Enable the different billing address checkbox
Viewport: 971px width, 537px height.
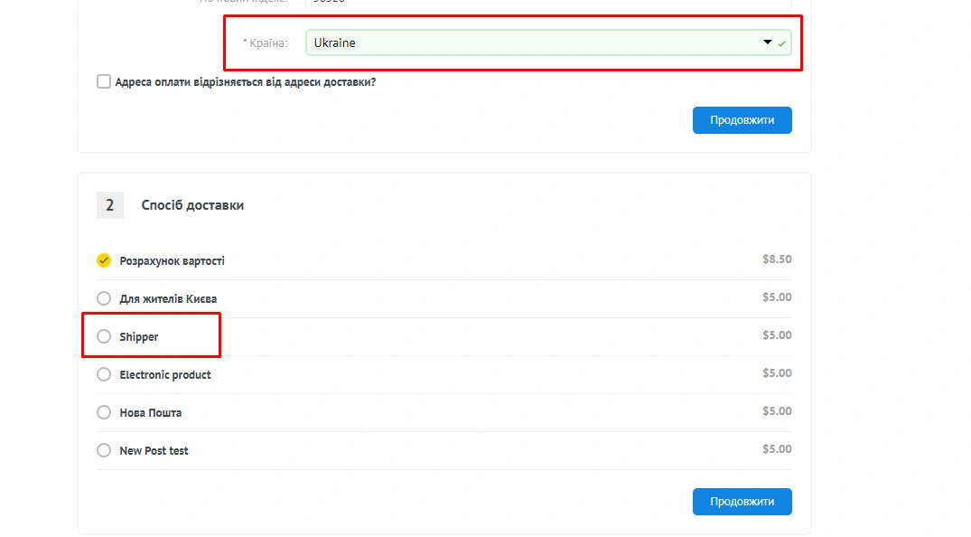[104, 82]
